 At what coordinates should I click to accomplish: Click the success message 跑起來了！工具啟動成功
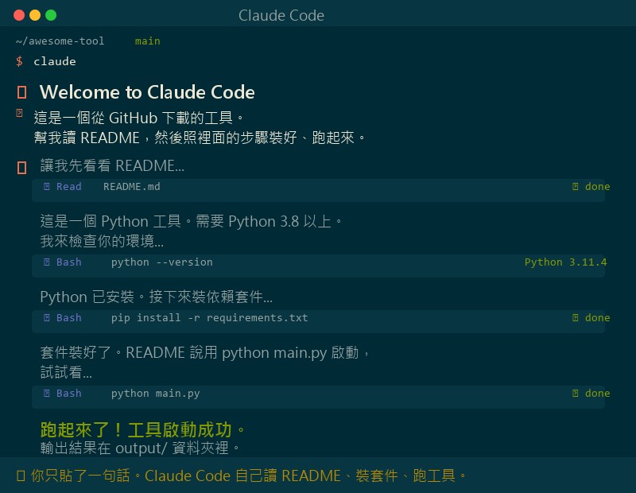[x=143, y=429]
